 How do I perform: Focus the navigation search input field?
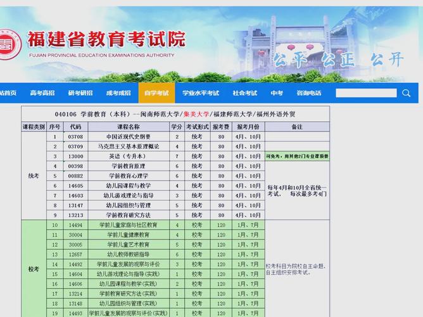pyautogui.click(x=366, y=93)
